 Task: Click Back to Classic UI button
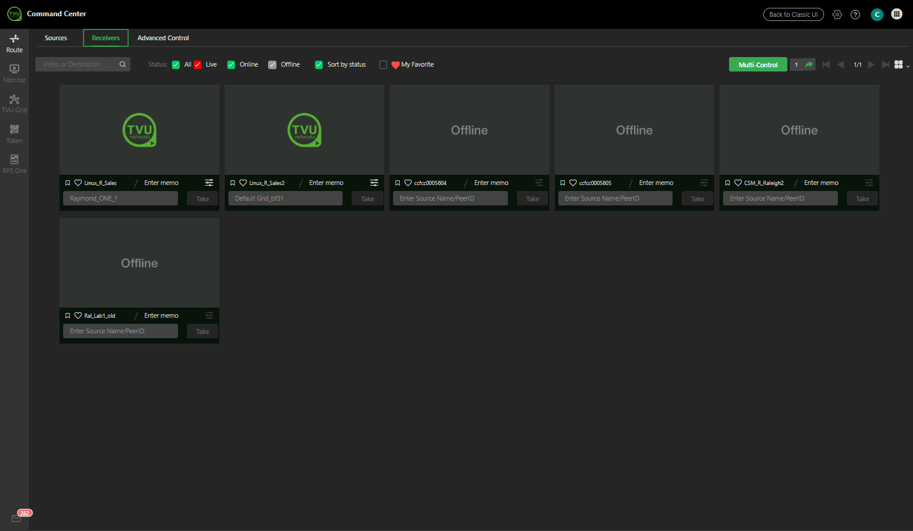point(793,14)
